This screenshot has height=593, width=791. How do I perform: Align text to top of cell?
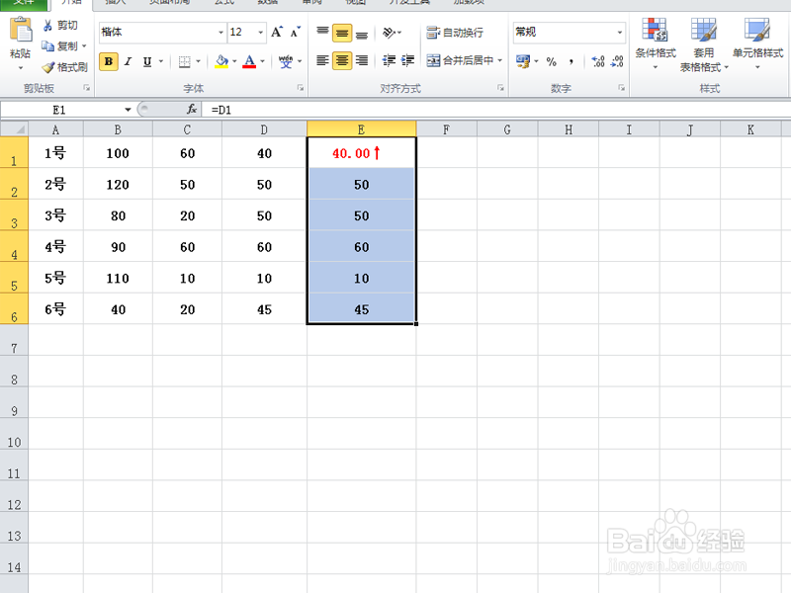(x=322, y=33)
